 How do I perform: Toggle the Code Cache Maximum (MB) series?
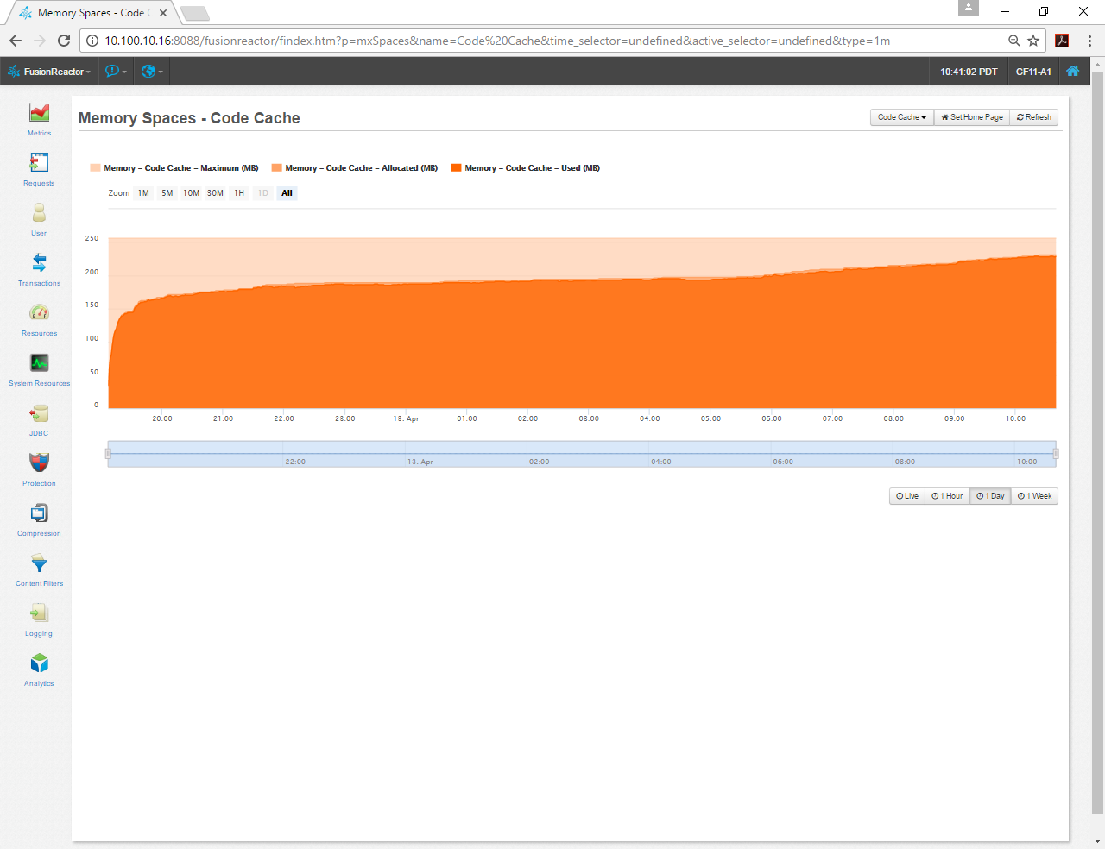[174, 168]
